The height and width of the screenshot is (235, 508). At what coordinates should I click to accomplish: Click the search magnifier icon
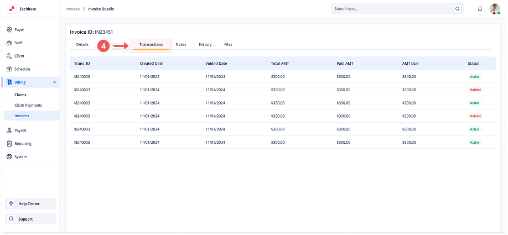tap(457, 9)
